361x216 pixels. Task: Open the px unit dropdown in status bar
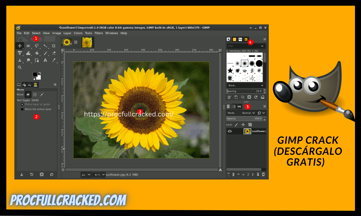tap(86, 174)
